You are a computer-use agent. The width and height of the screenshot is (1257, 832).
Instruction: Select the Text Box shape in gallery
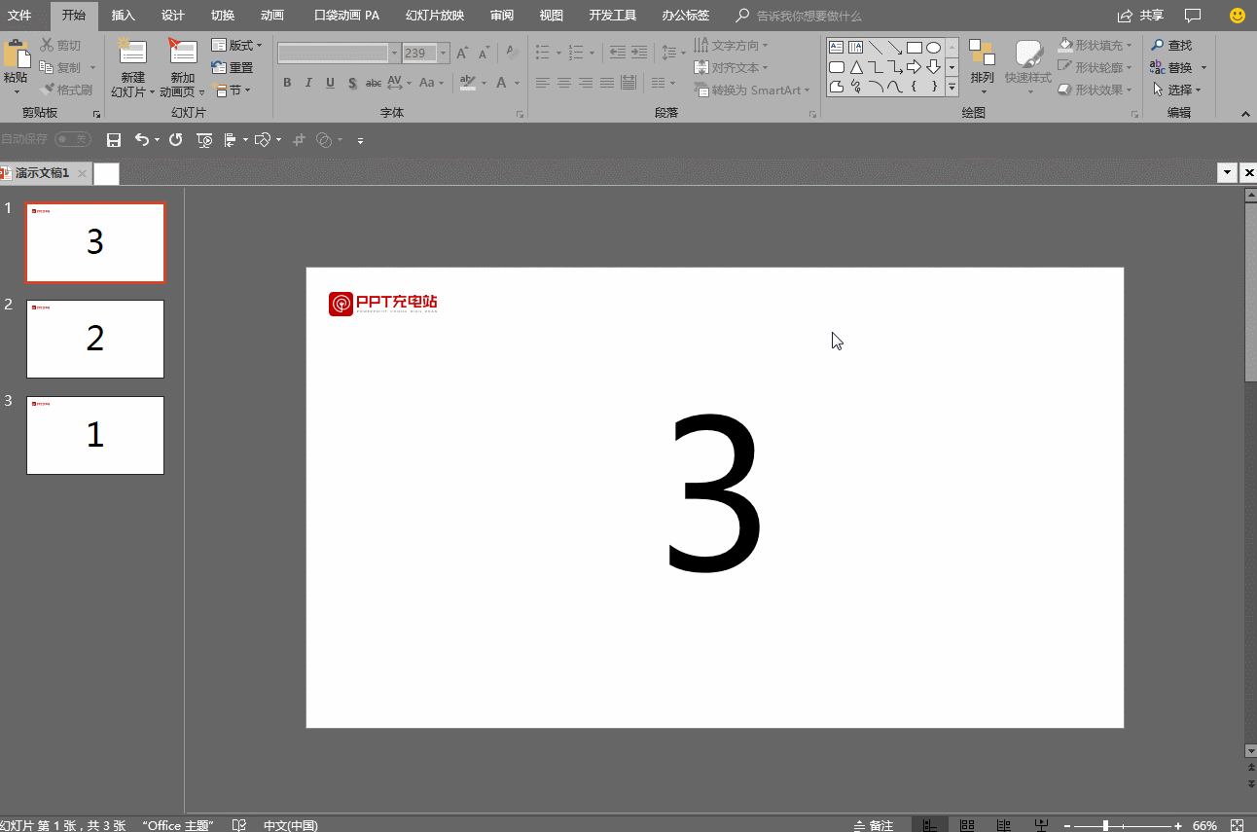pyautogui.click(x=836, y=48)
